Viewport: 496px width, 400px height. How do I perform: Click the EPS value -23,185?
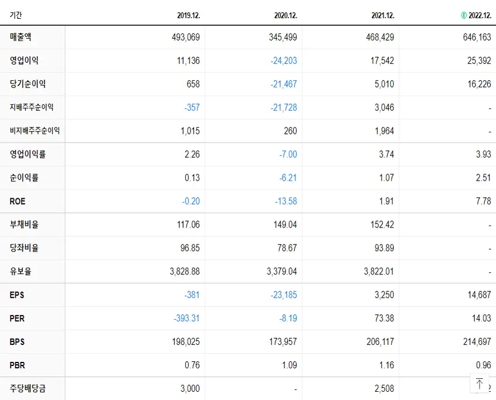(x=284, y=295)
